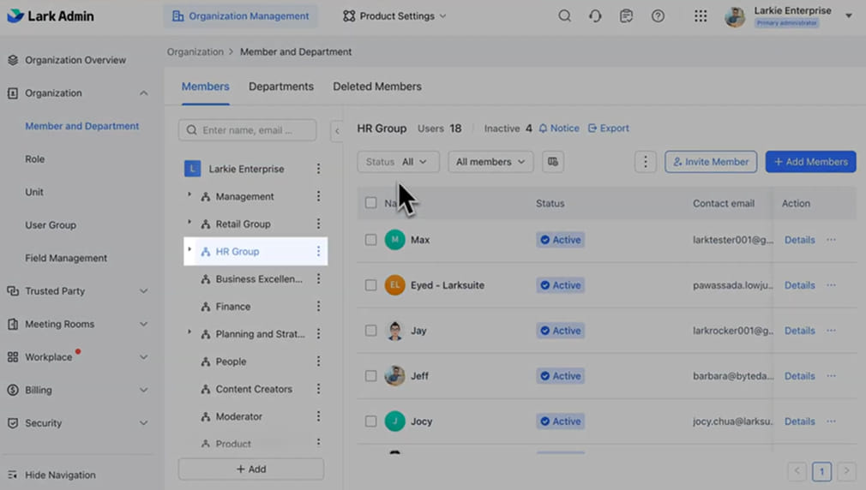The width and height of the screenshot is (866, 490).
Task: Click the Add Members button
Action: (x=810, y=162)
